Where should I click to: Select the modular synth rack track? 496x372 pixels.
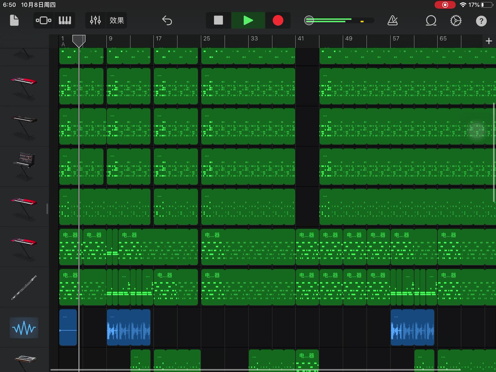point(24,167)
